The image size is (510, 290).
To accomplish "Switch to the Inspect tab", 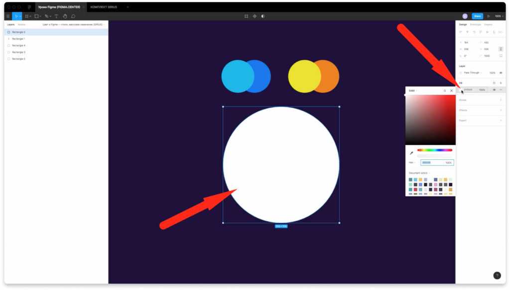I will 488,25.
